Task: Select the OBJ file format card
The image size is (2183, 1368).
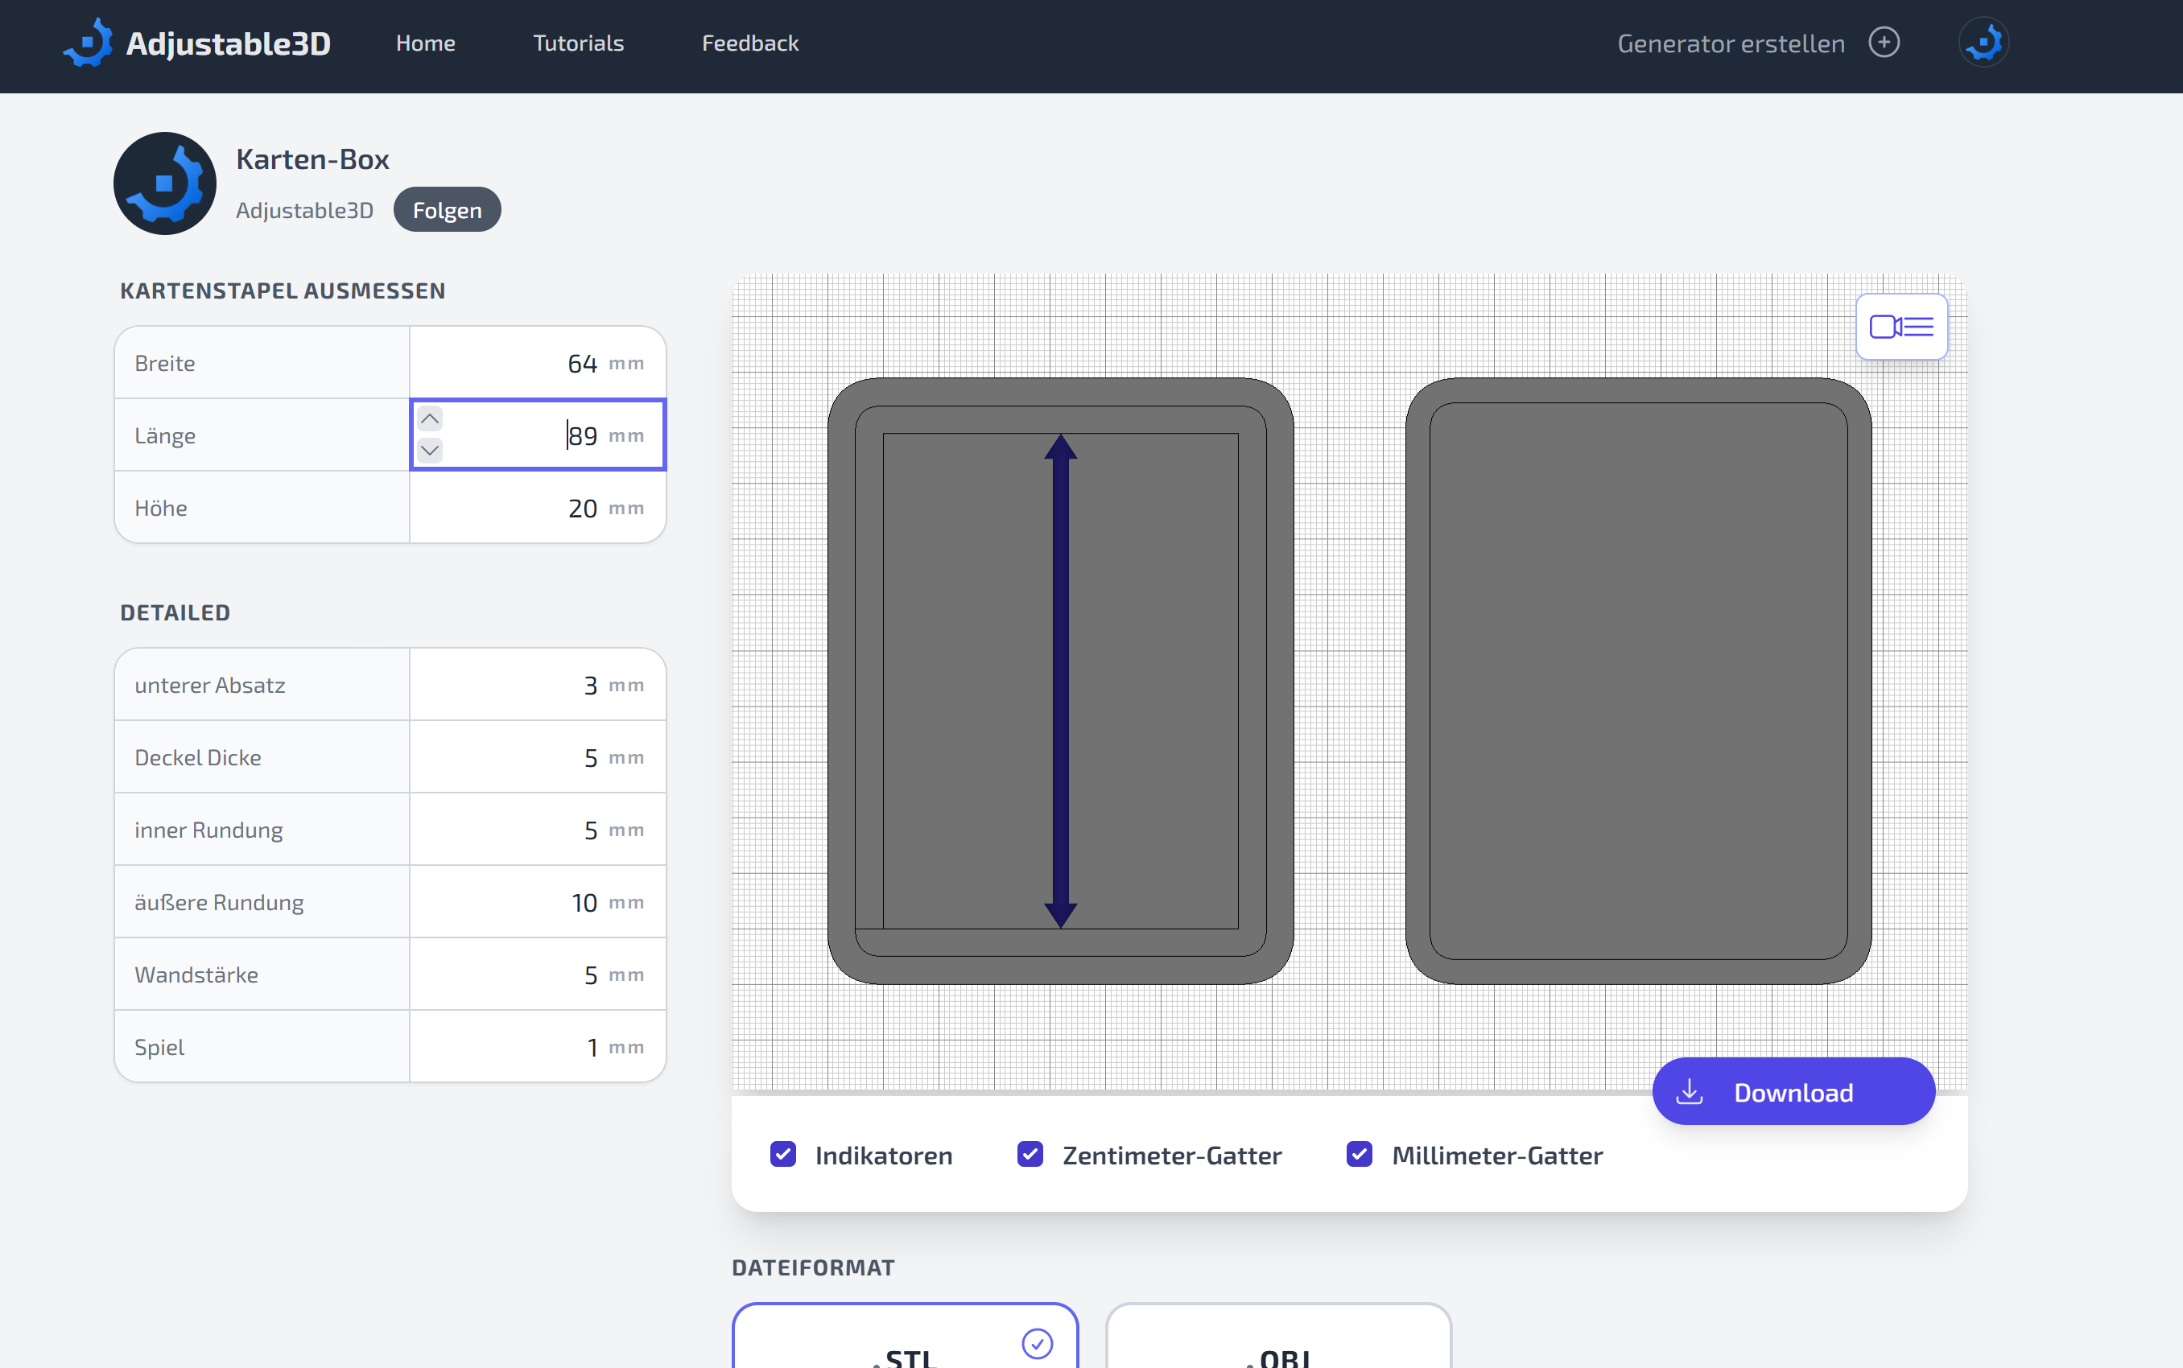Action: tap(1278, 1339)
